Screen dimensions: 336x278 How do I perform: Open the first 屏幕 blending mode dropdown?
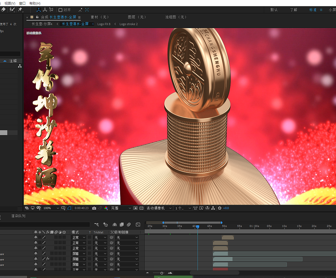[79, 254]
